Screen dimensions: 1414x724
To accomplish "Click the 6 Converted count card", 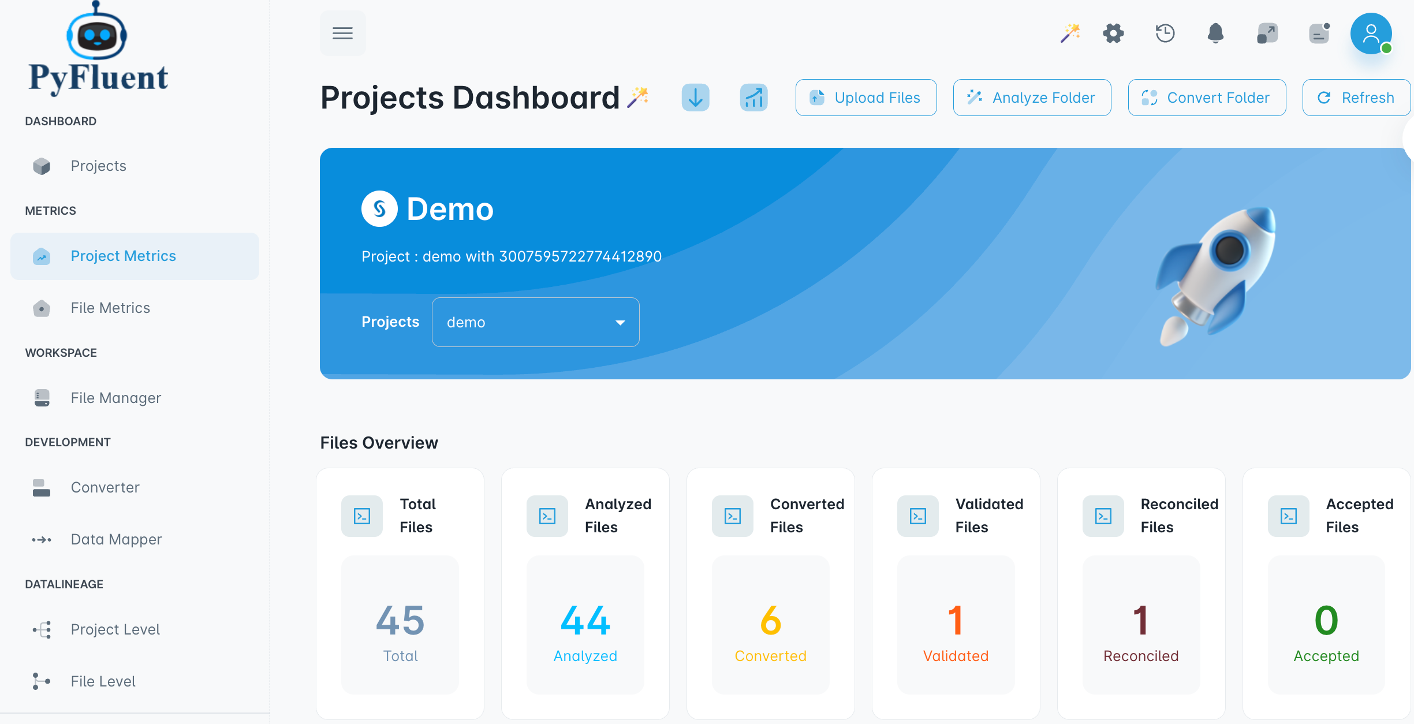I will (771, 625).
